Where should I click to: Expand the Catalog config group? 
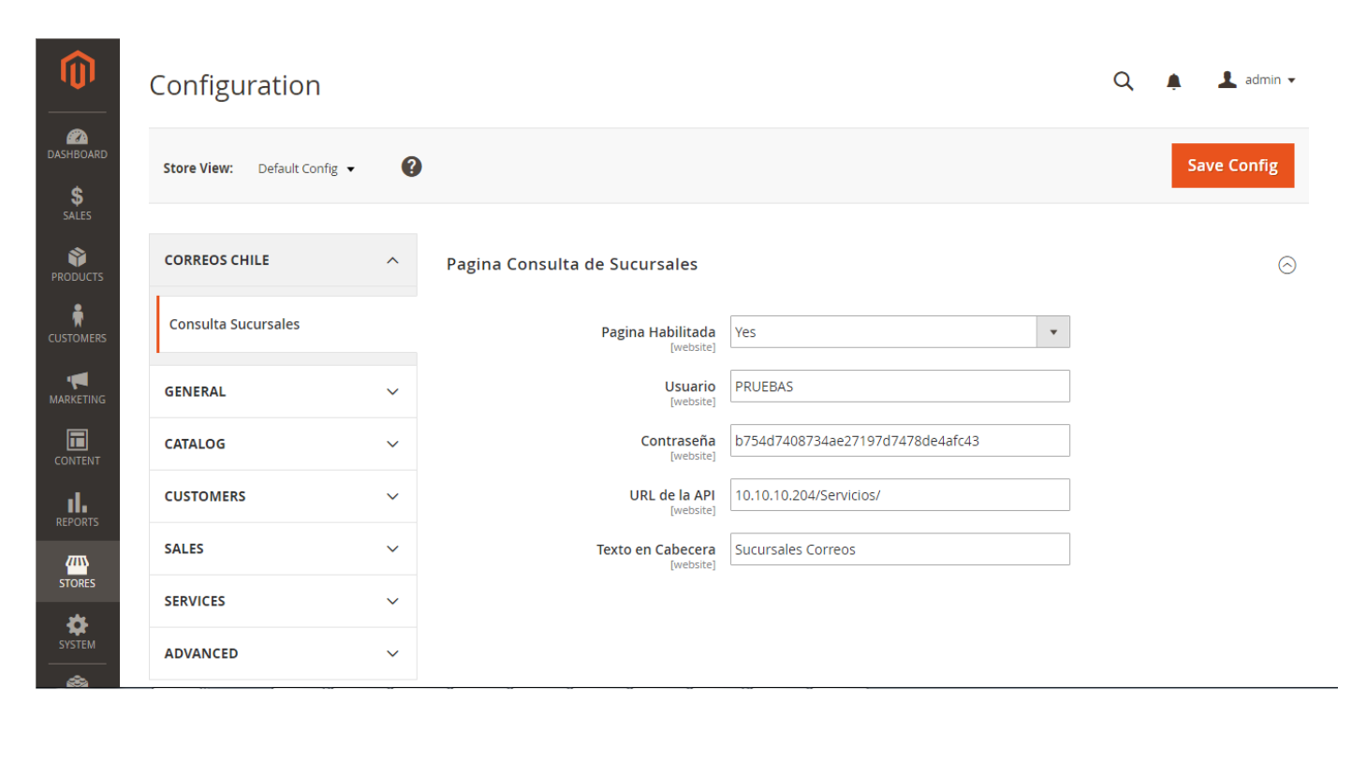coord(283,444)
